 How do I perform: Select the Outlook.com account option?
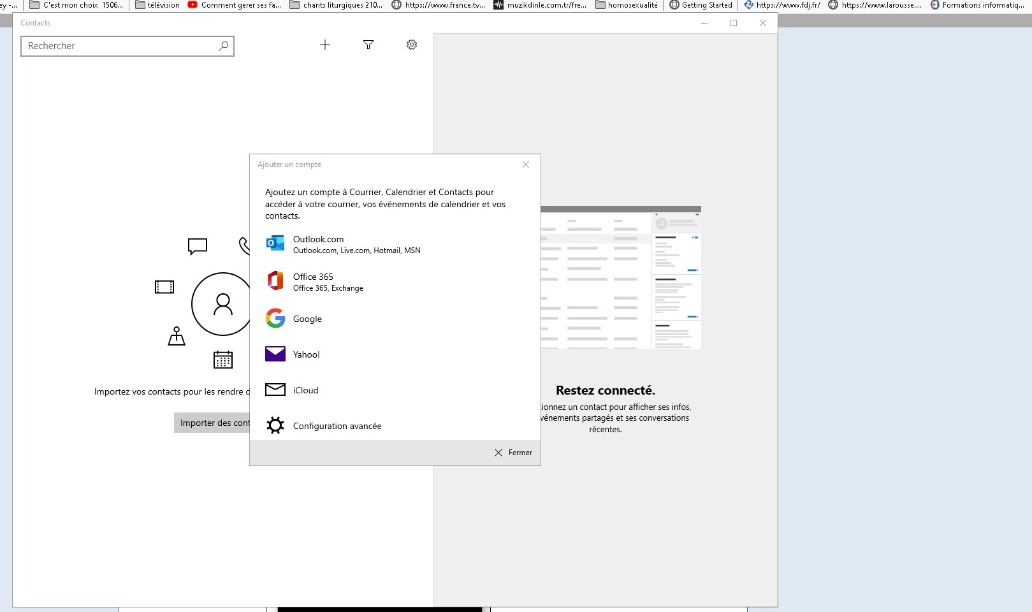tap(395, 244)
